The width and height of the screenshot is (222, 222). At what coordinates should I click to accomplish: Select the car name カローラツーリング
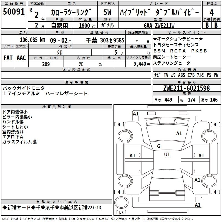(x=71, y=12)
